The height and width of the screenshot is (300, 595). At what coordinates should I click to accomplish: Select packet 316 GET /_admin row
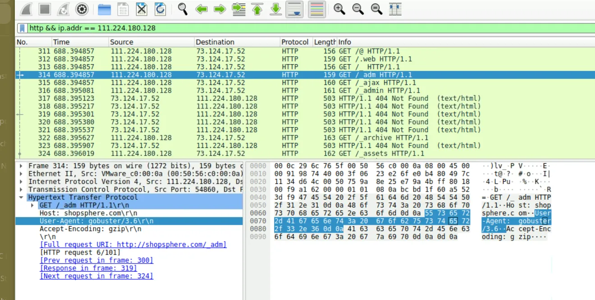click(x=305, y=90)
